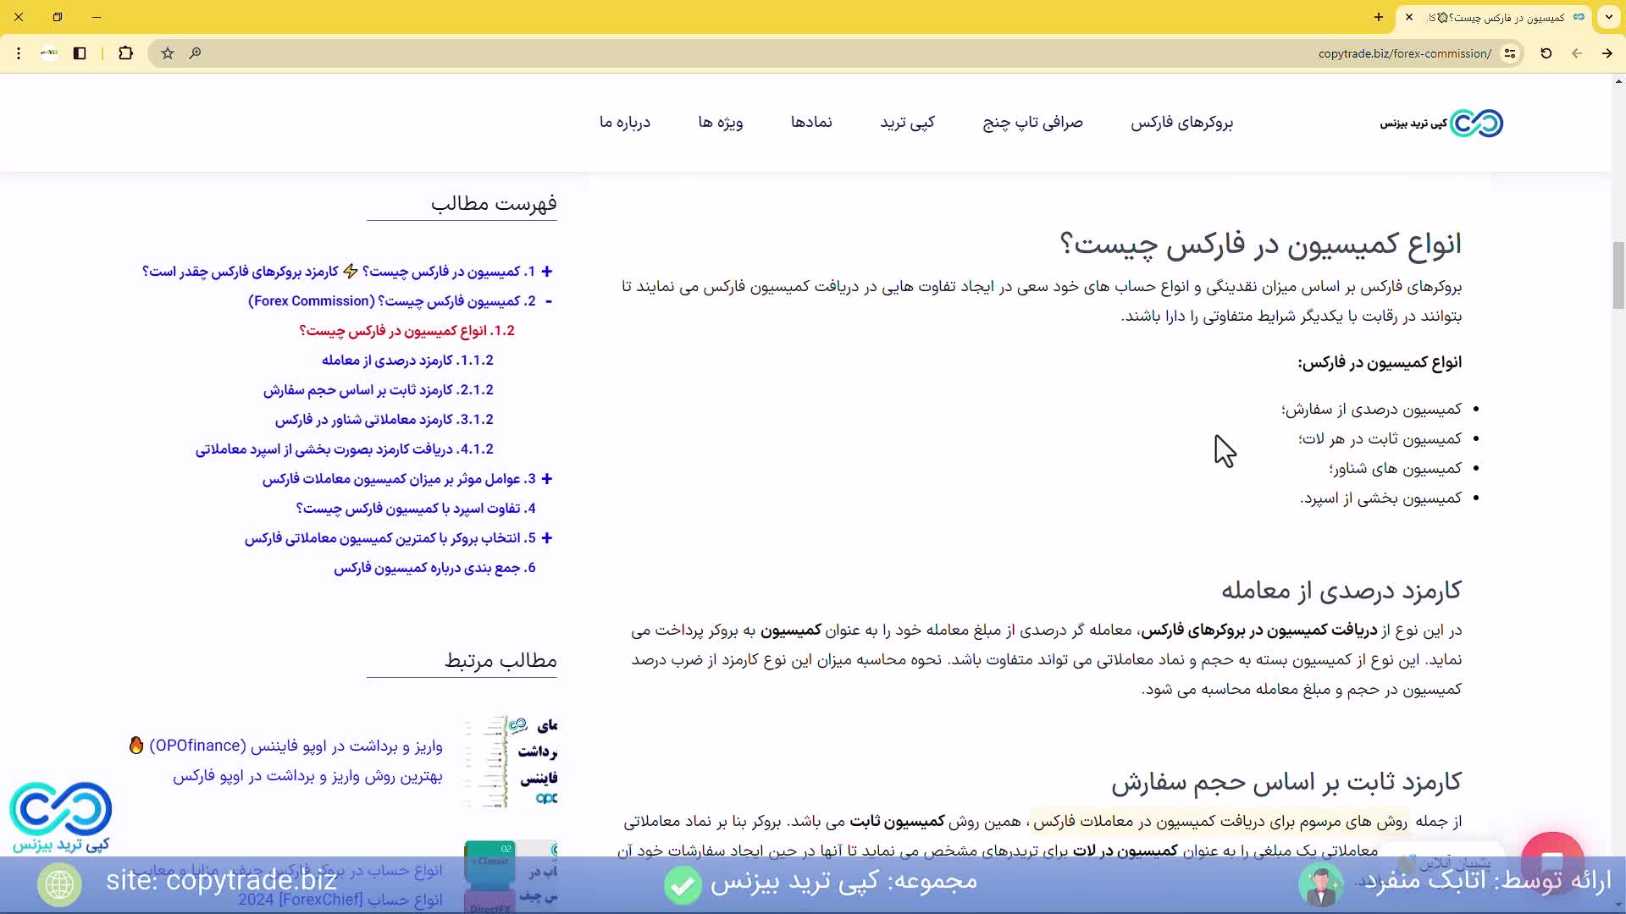The height and width of the screenshot is (914, 1626).
Task: Open the browser extensions puzzle icon
Action: [125, 52]
